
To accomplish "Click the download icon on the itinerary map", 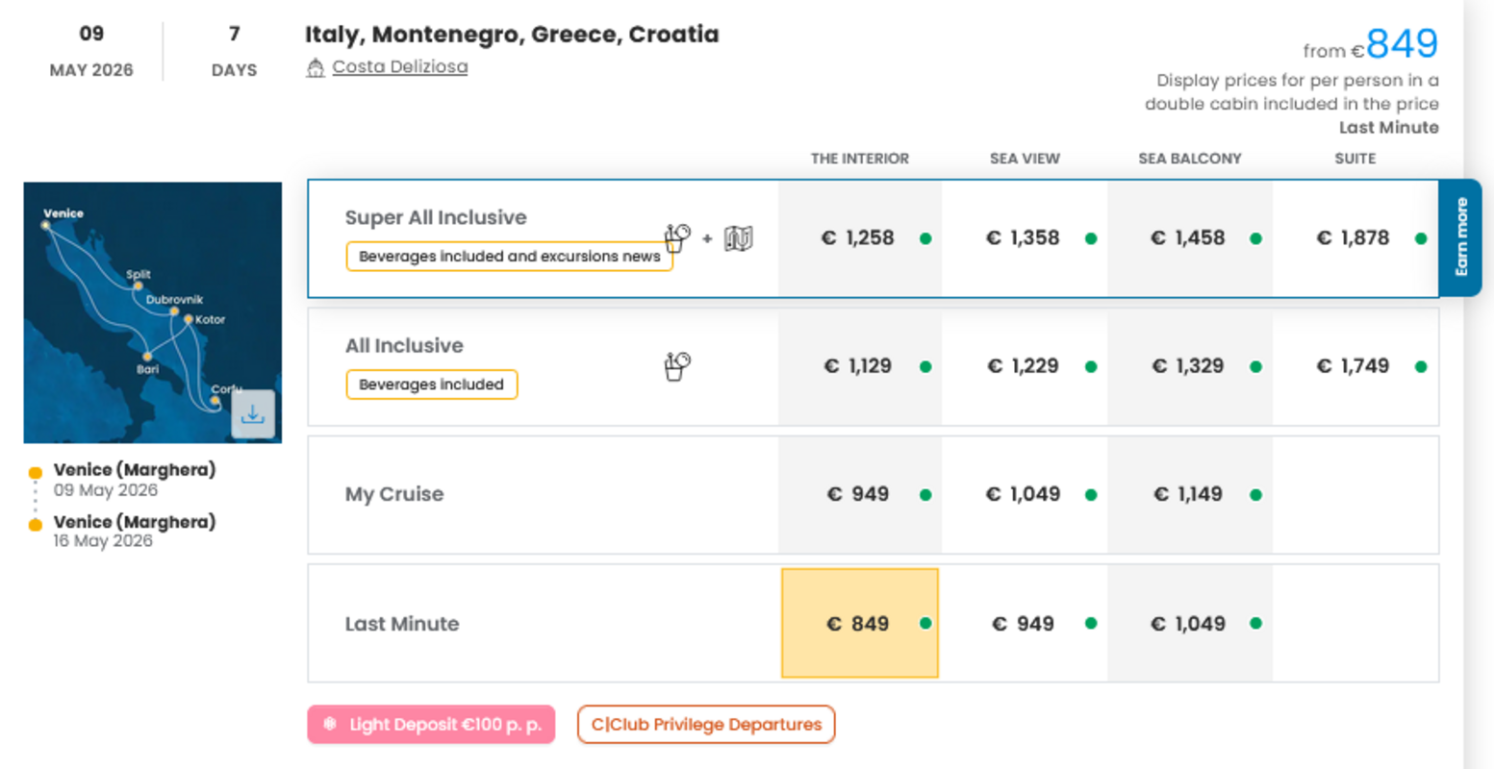I will pos(253,414).
